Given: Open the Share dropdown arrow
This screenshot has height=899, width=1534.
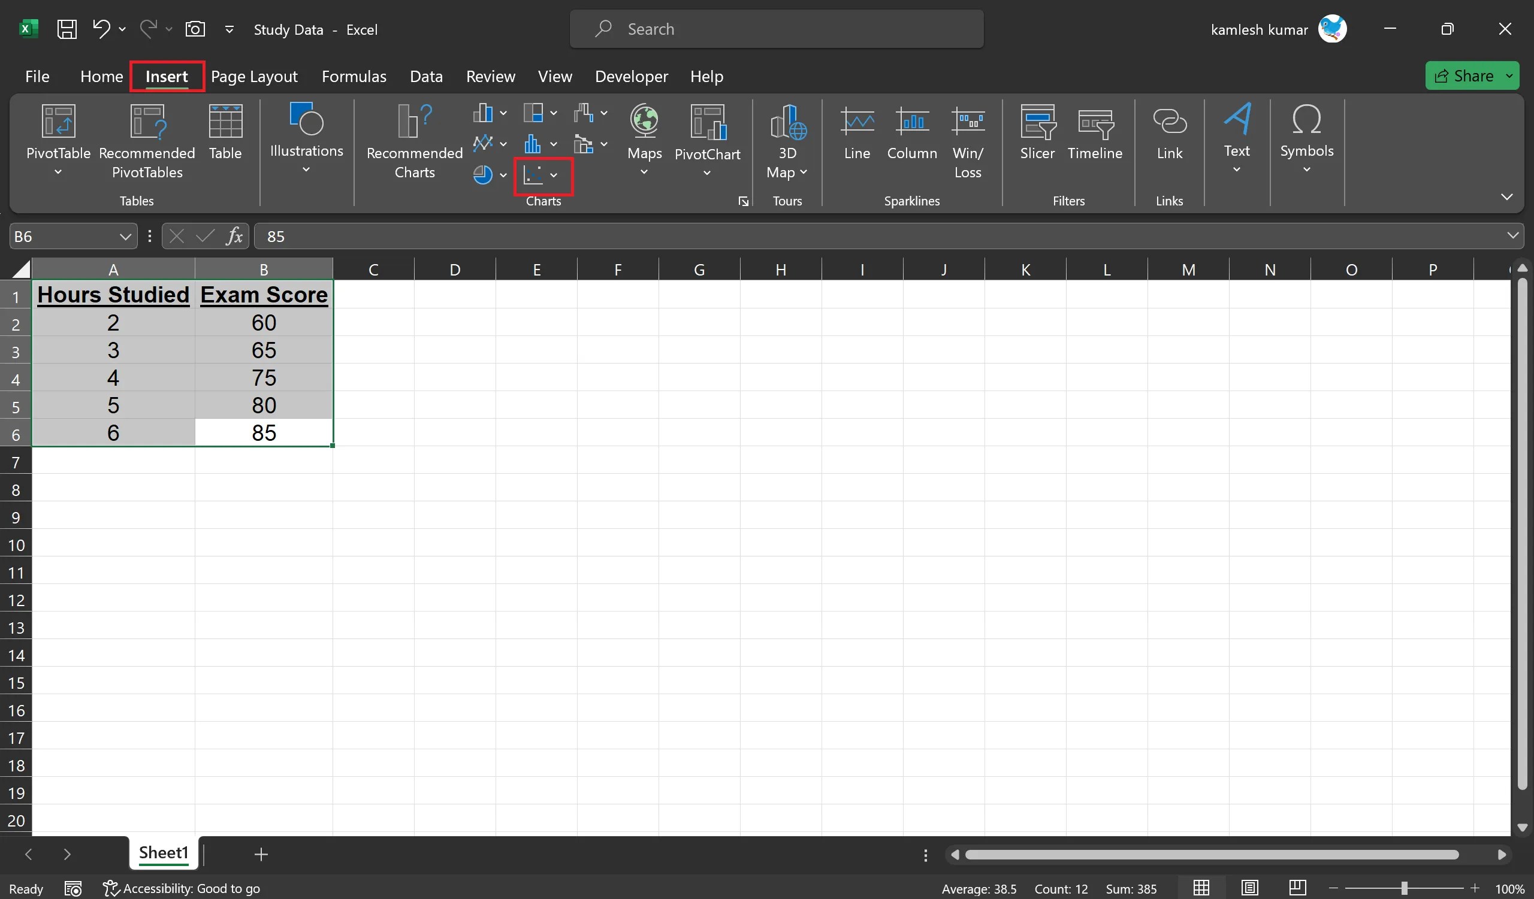Looking at the screenshot, I should [x=1510, y=75].
